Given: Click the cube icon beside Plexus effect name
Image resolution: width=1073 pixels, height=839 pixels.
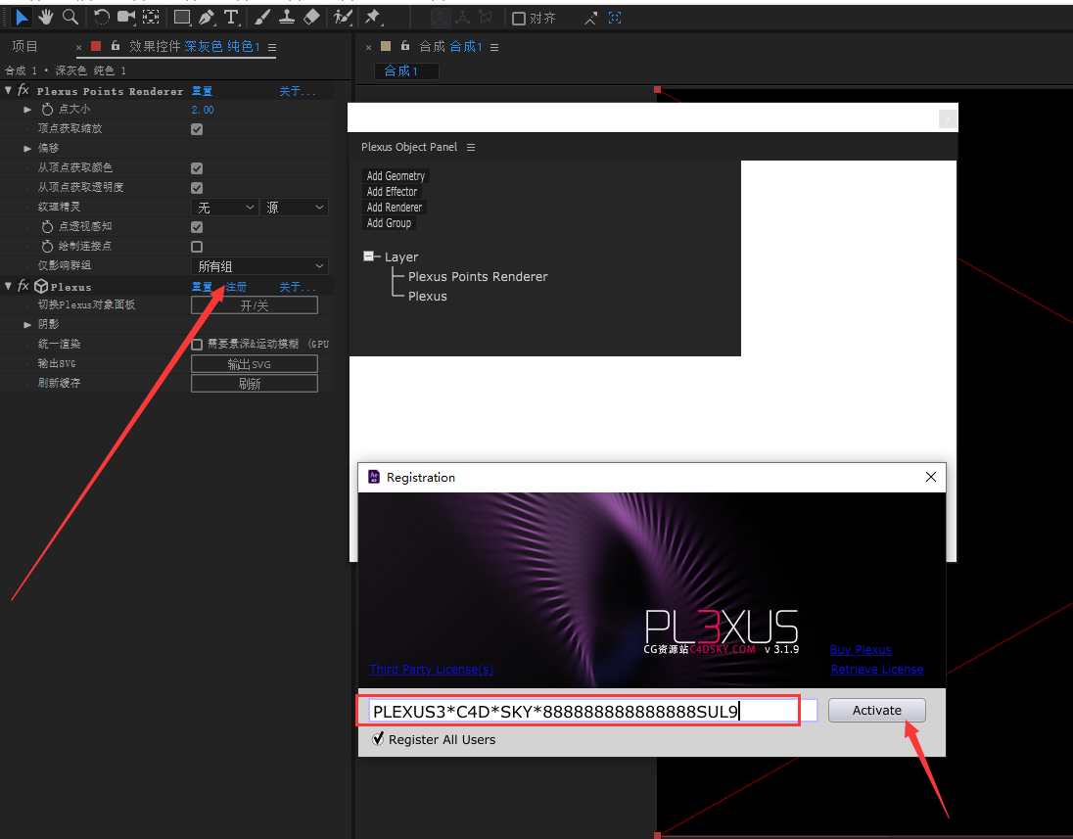Looking at the screenshot, I should coord(41,286).
